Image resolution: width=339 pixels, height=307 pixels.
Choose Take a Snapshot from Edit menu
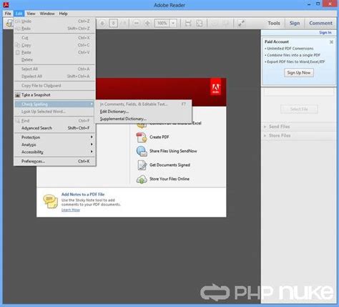click(55, 95)
